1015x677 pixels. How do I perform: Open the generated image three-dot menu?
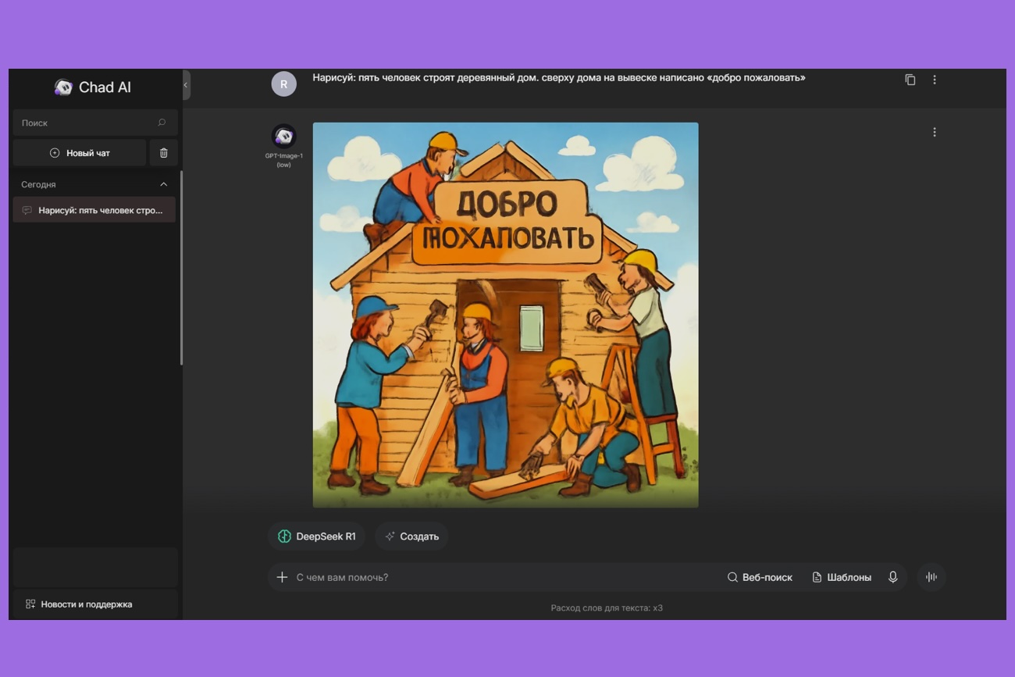[x=934, y=132]
